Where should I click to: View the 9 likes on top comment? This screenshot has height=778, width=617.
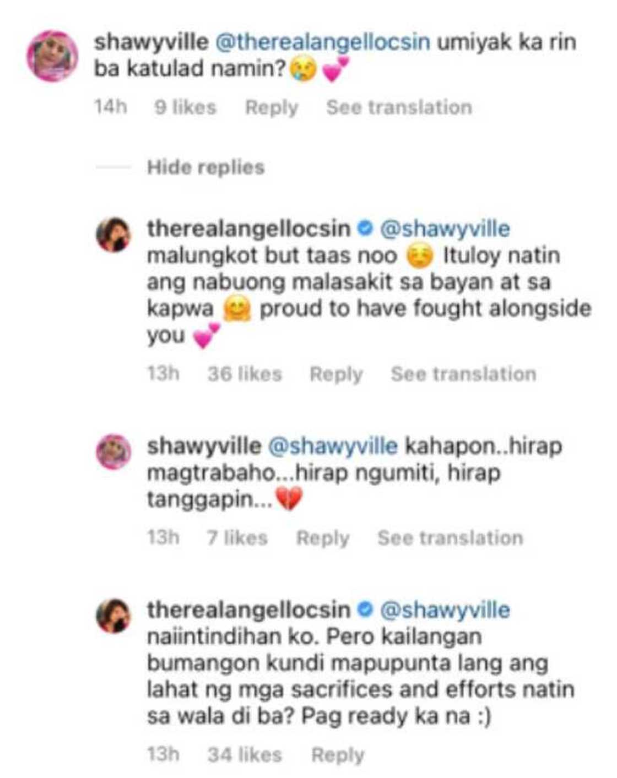pos(185,107)
